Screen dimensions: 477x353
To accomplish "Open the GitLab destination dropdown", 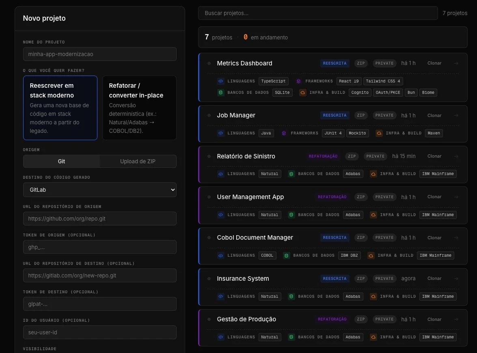I will [x=100, y=190].
